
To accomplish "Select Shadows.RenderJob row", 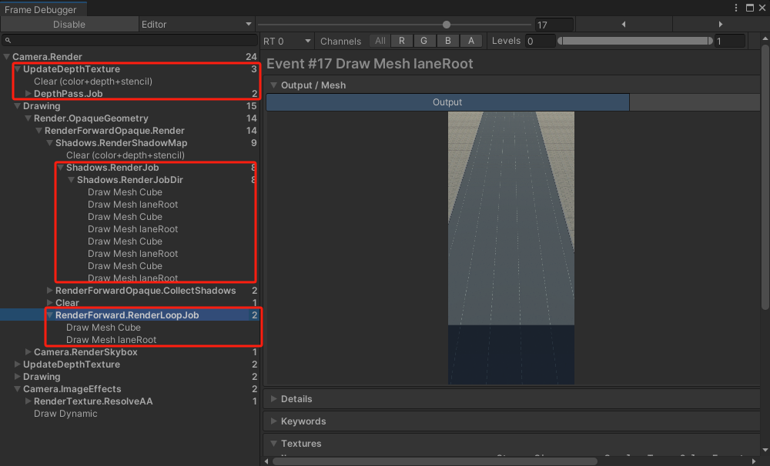I will pos(129,168).
